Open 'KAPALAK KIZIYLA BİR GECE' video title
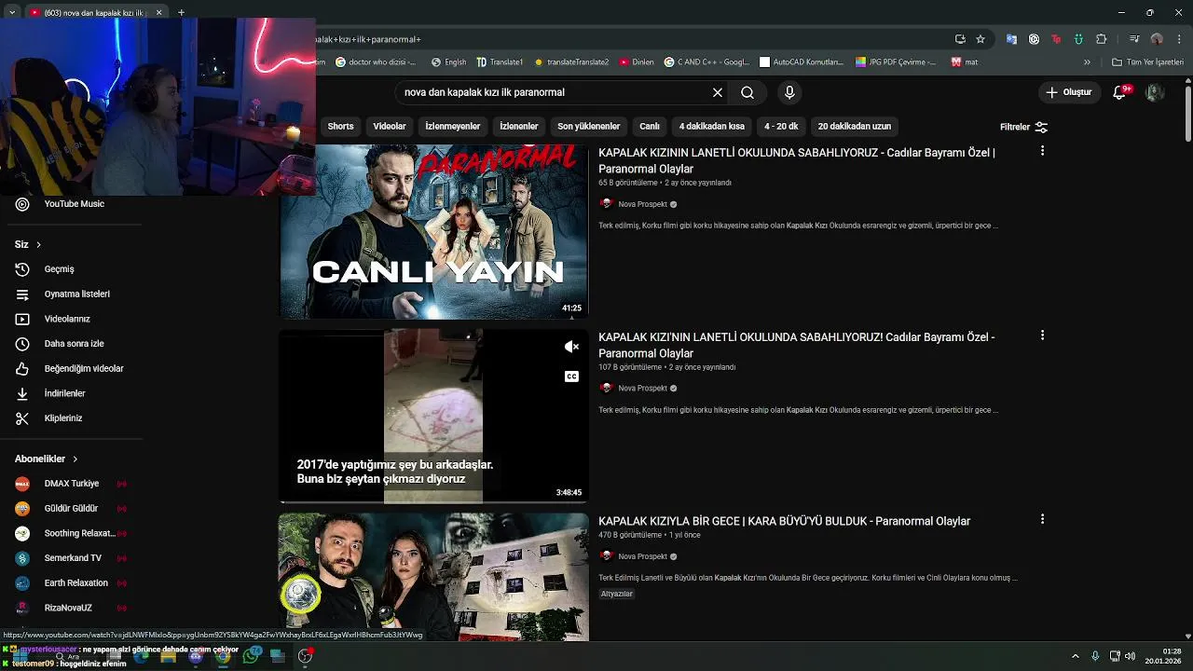 pos(784,521)
